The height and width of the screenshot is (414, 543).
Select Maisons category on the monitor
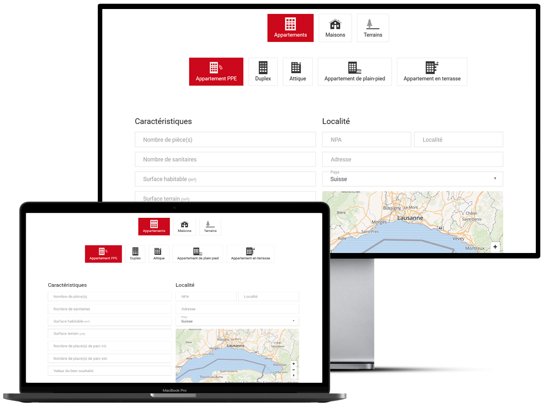click(x=335, y=28)
